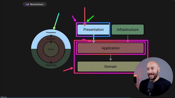Click the bird logo beside @amantinband
This screenshot has width=175, height=98.
tap(27, 4)
